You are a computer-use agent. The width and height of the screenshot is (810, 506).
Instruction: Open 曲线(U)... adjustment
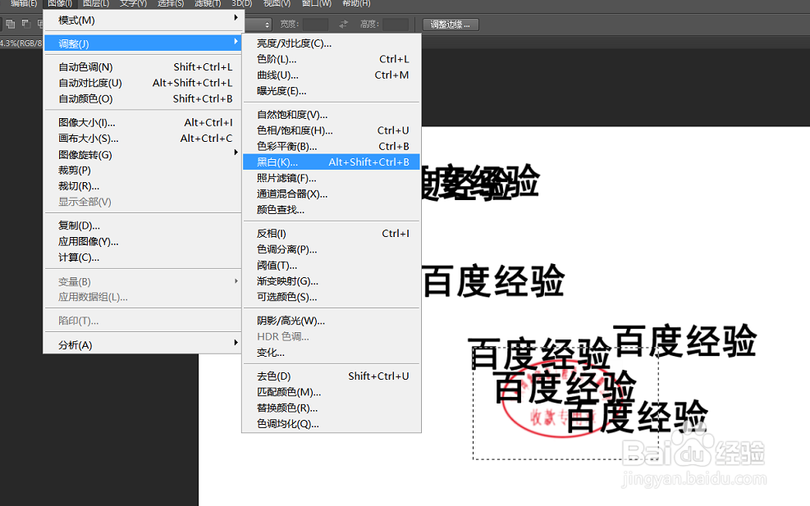pyautogui.click(x=331, y=75)
